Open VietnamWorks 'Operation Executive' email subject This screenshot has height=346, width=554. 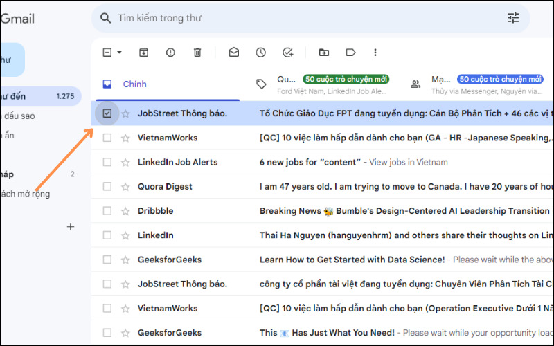tap(406, 309)
